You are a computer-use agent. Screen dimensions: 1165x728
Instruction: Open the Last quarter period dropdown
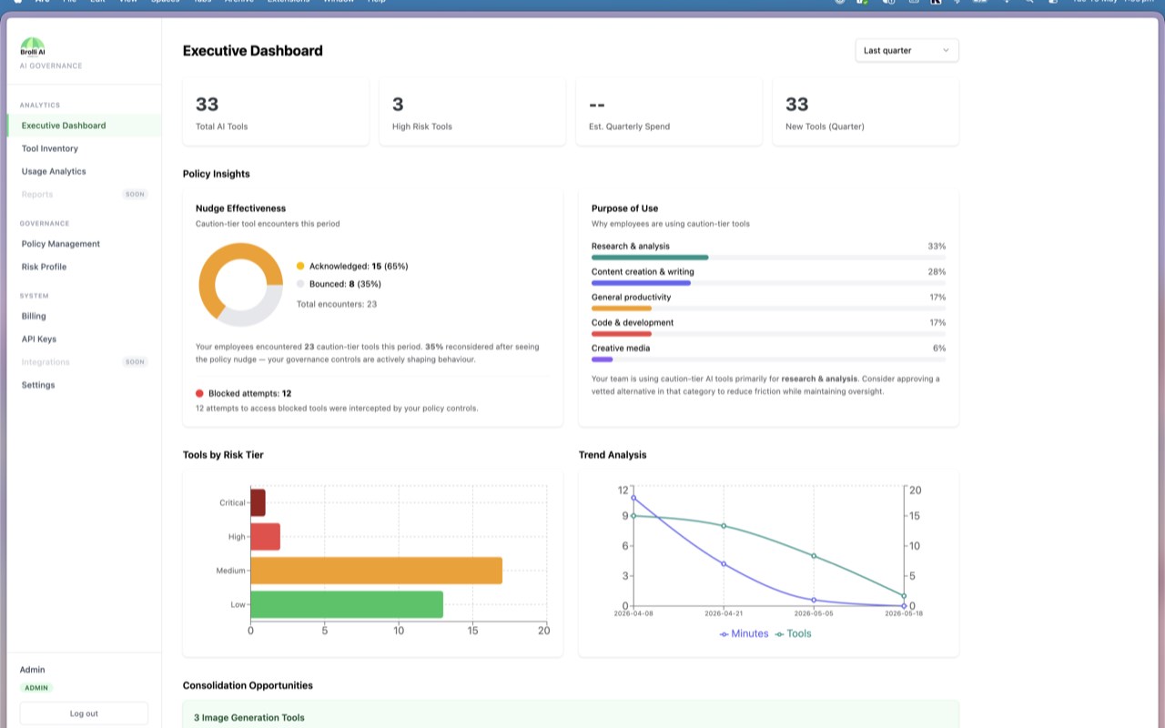point(907,51)
